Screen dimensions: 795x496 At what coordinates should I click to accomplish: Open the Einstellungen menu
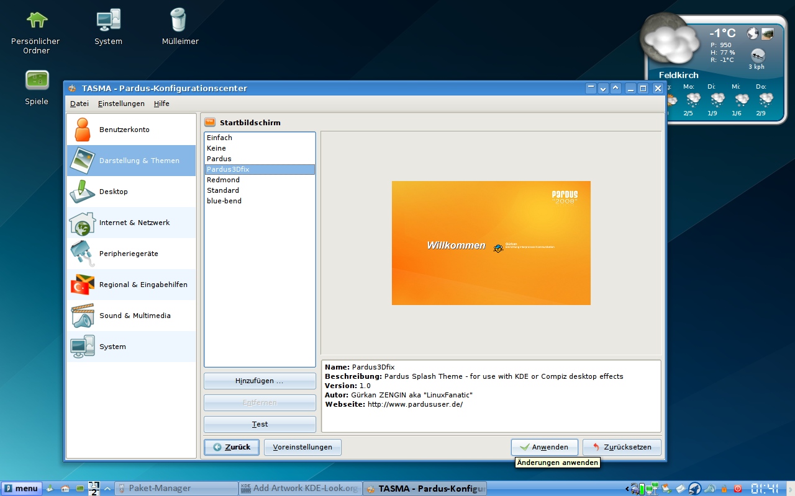pos(121,104)
